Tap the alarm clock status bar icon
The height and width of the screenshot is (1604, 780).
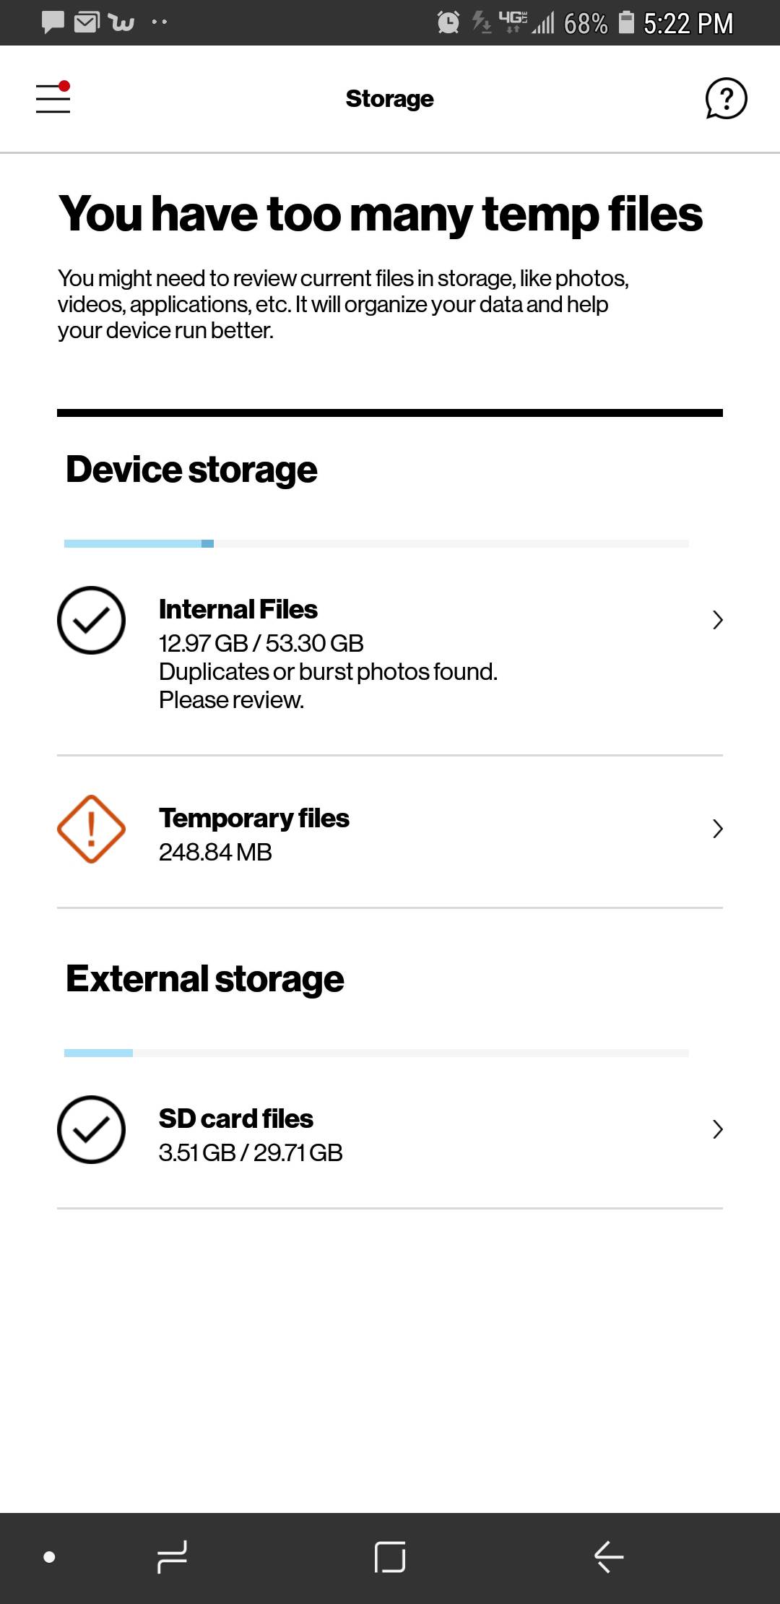(x=448, y=22)
